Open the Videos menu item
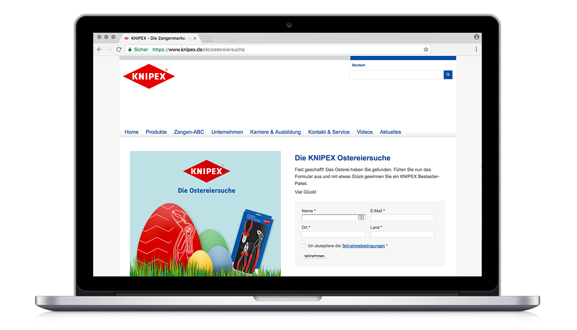The width and height of the screenshot is (577, 330). (x=365, y=132)
